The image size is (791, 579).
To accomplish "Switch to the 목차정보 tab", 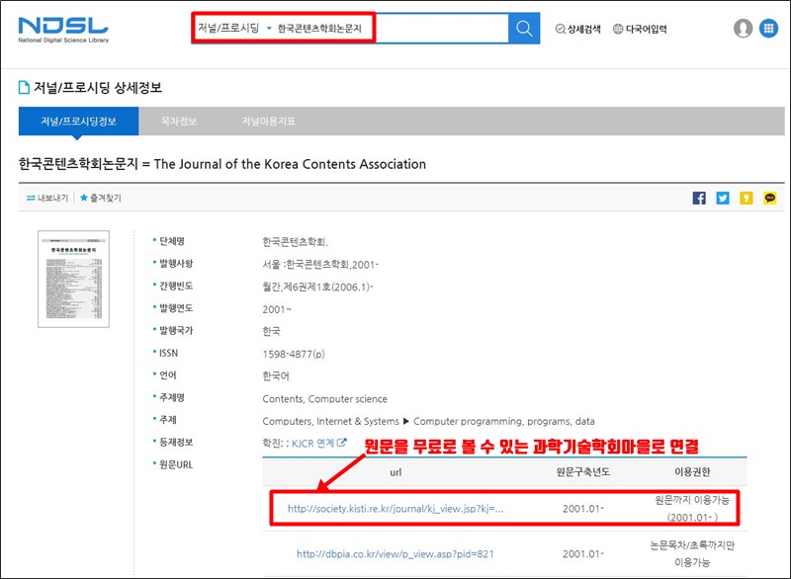I will click(179, 122).
